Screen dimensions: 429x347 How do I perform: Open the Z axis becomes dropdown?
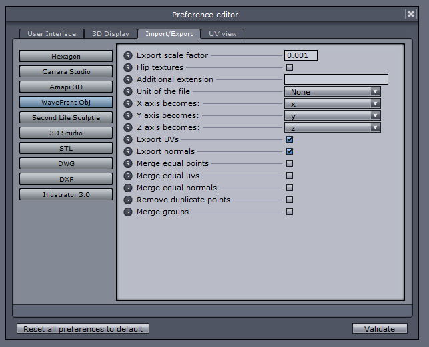click(332, 127)
